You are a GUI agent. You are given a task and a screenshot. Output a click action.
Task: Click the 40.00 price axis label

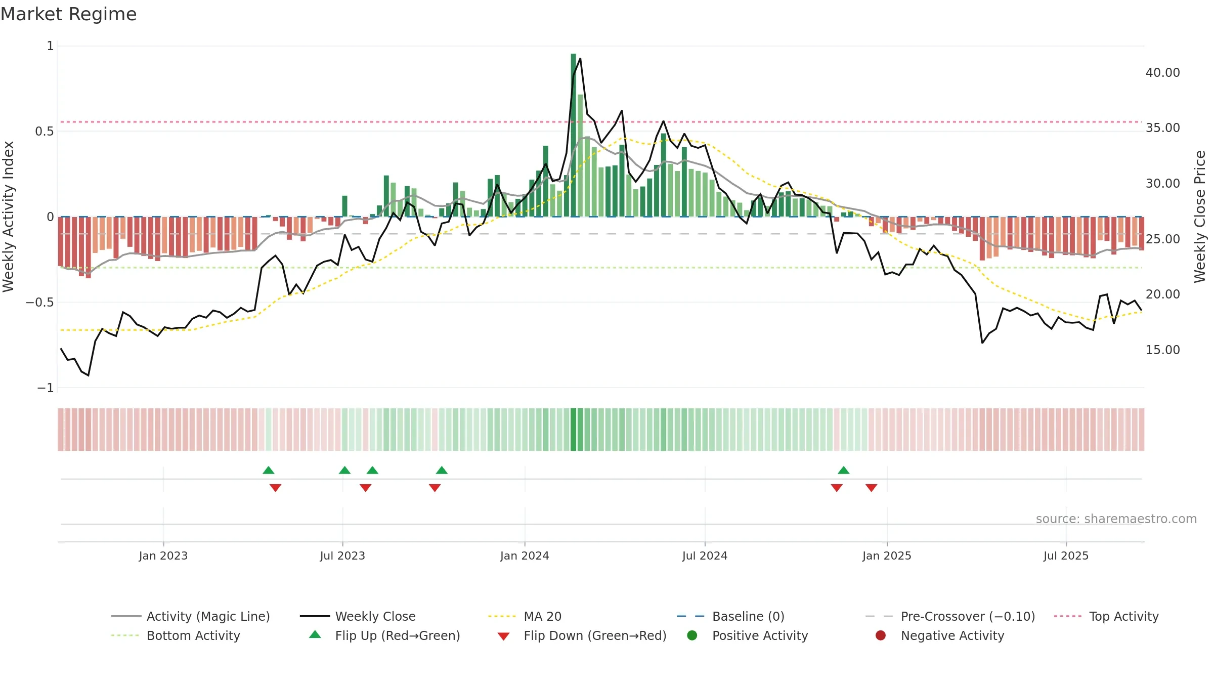click(1163, 73)
